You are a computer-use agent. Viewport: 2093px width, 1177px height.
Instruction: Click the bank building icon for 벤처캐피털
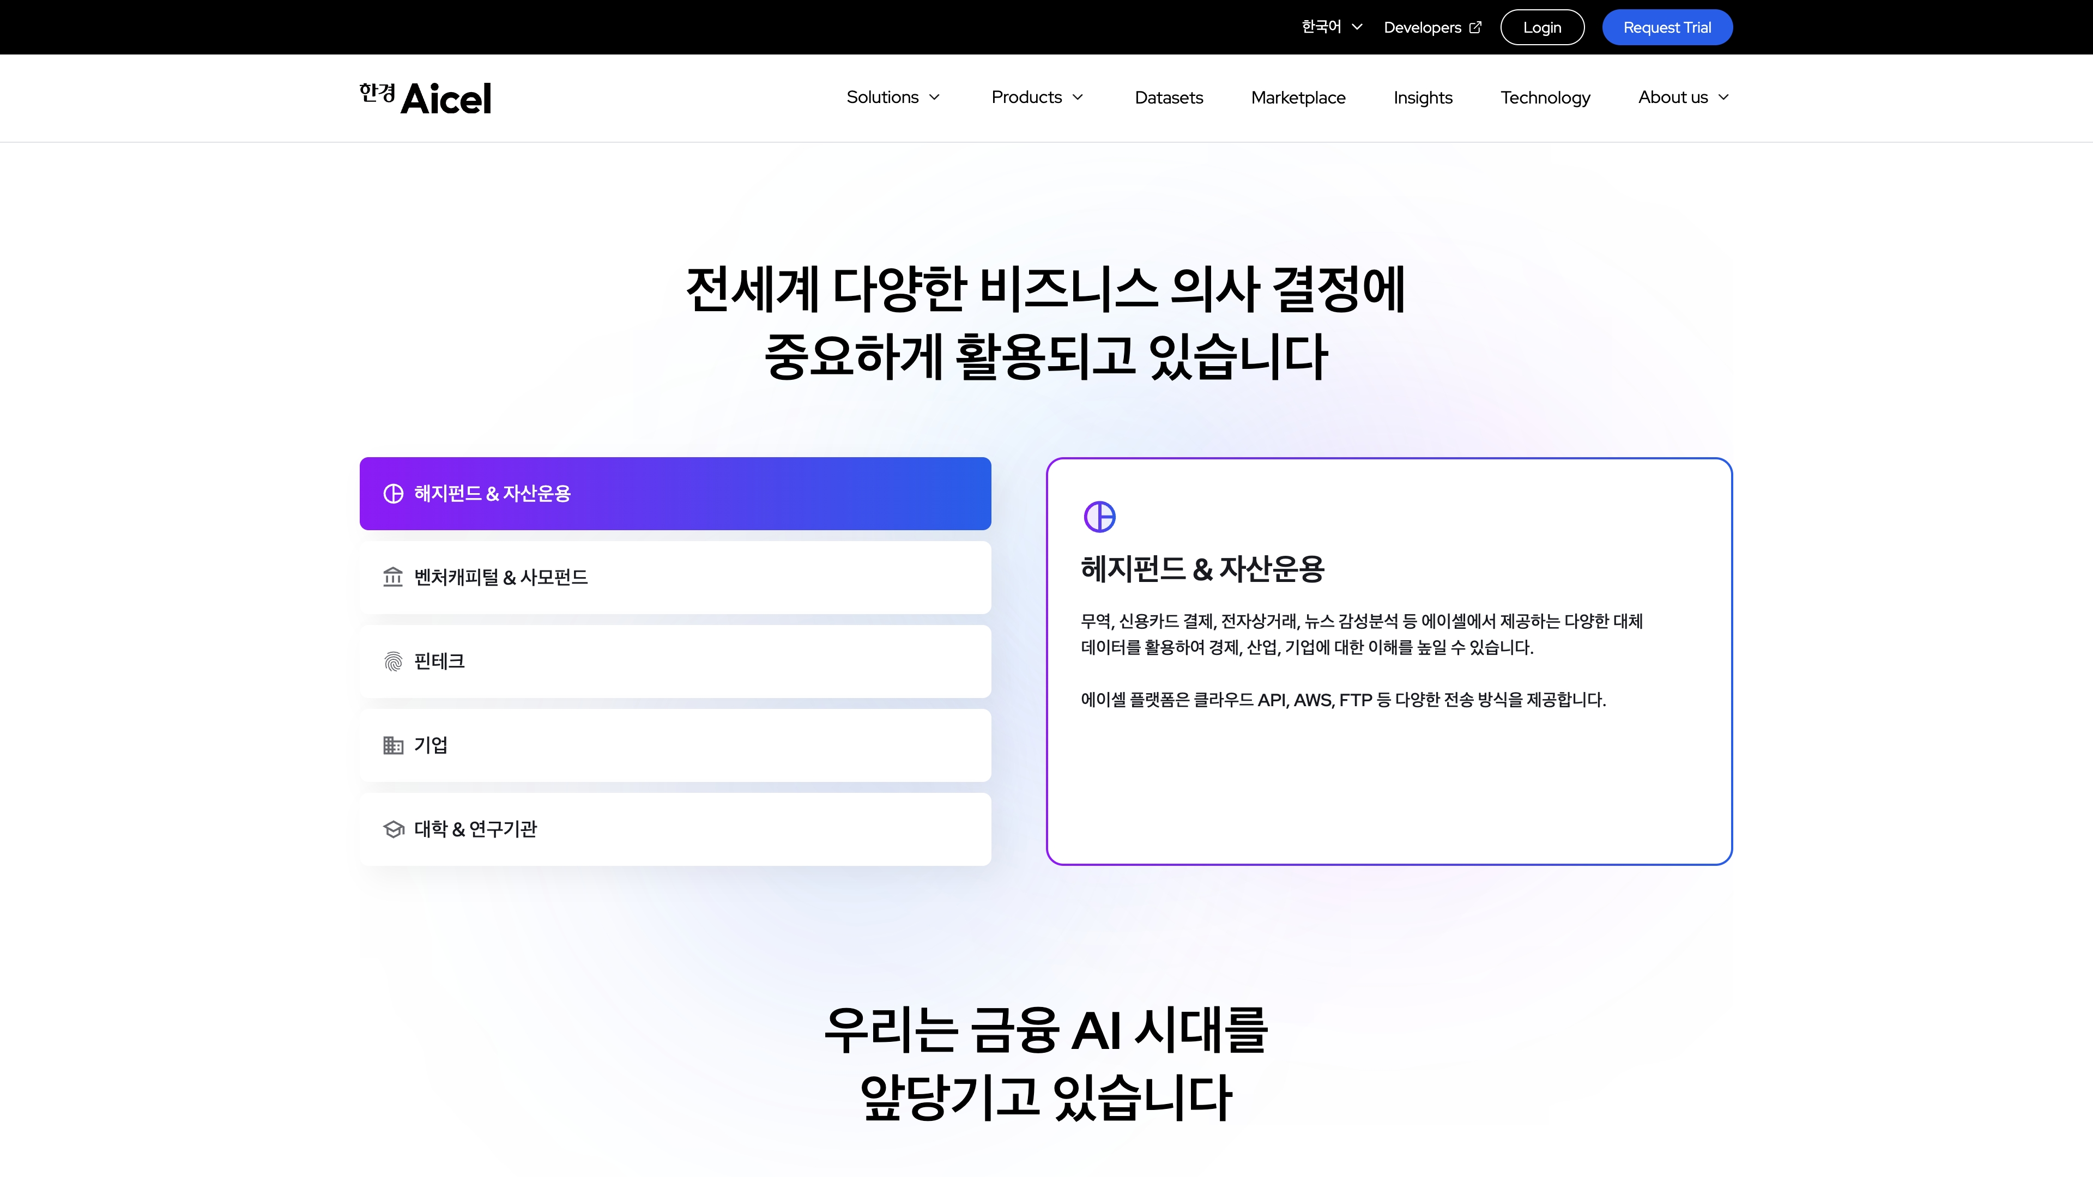(393, 578)
